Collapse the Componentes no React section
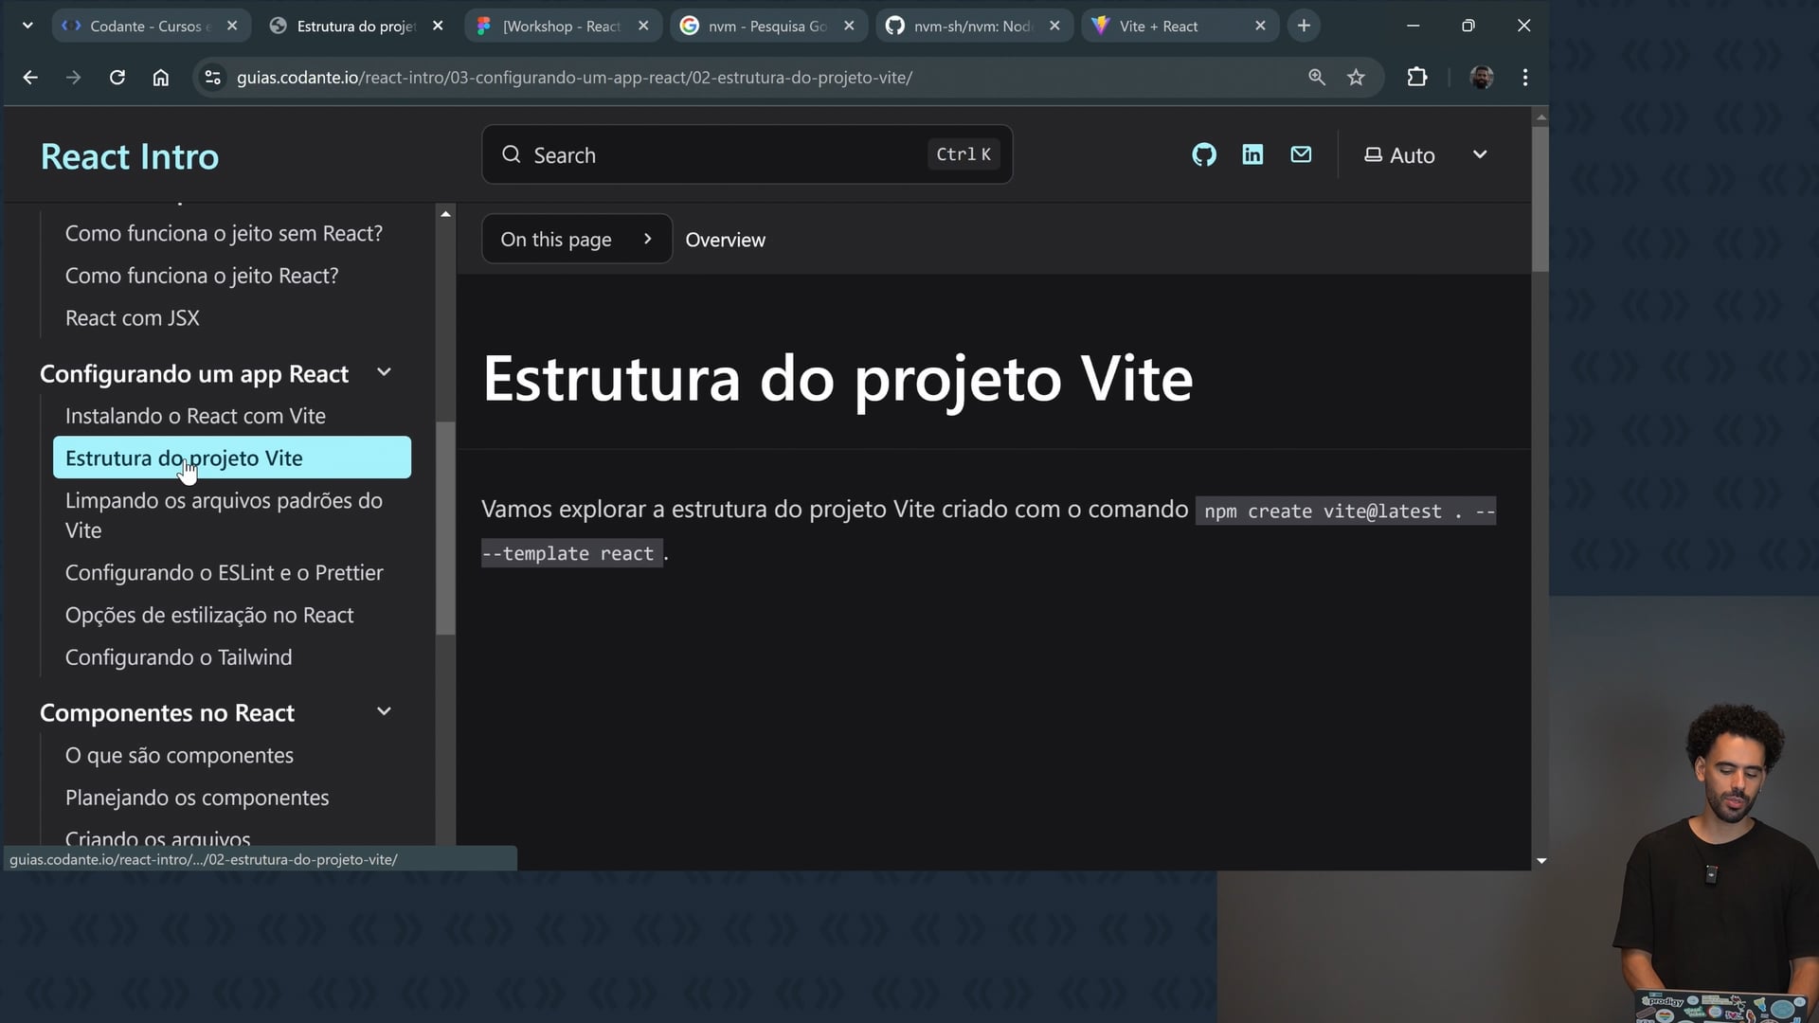The image size is (1819, 1023). (x=384, y=712)
